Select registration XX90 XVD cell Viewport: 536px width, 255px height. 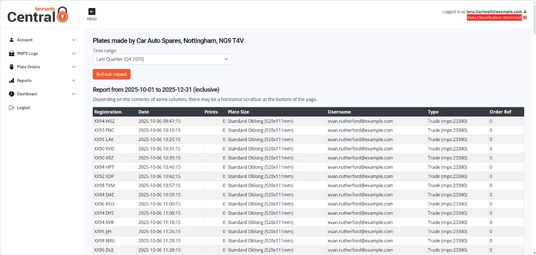tap(115, 149)
